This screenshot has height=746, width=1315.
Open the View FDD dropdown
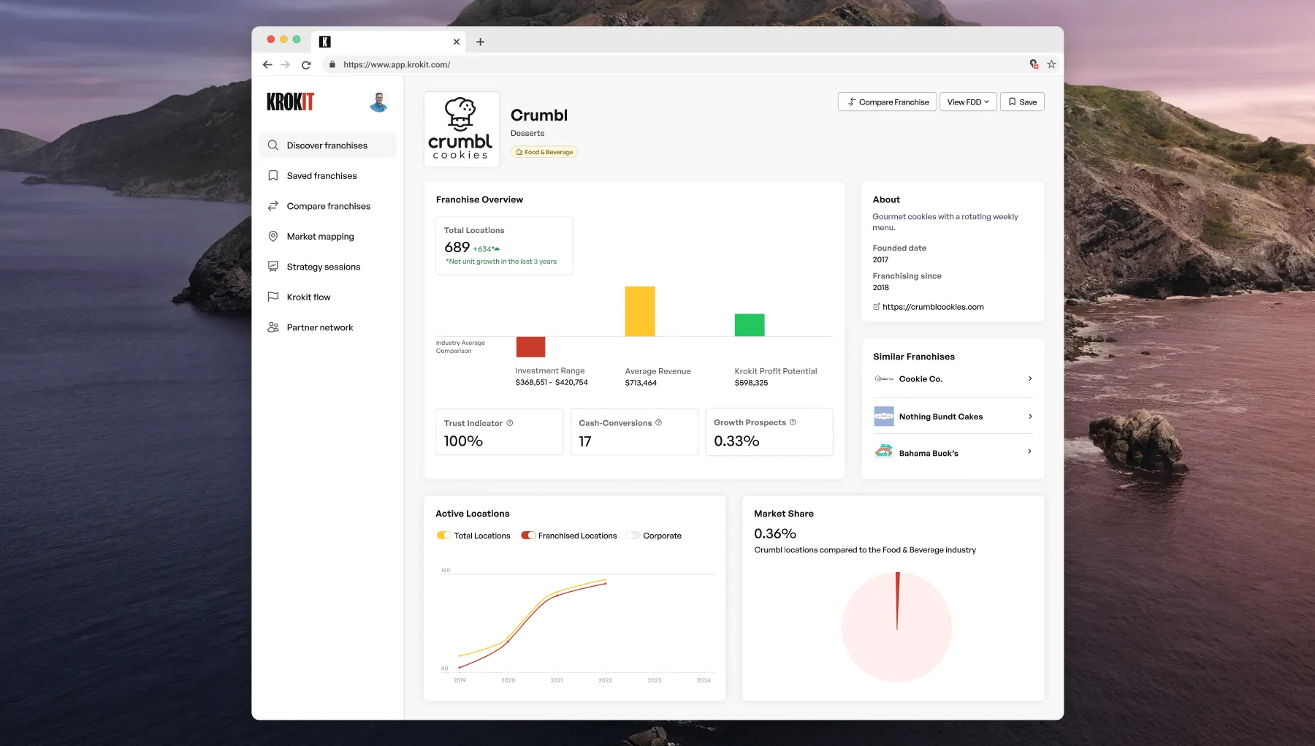(968, 102)
